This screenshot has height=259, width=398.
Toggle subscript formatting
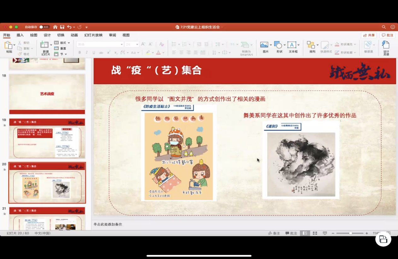coord(116,52)
